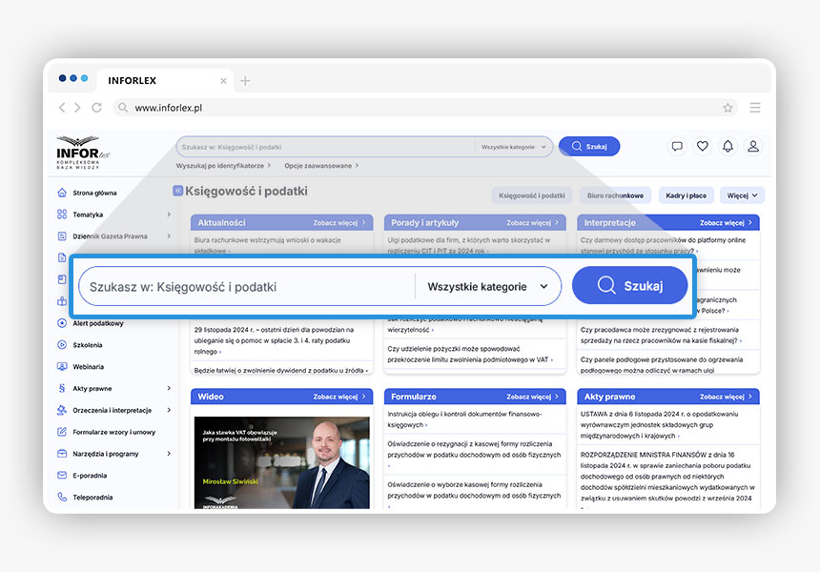Bookmark this page with the star icon
Screen dimensions: 820x572
click(728, 108)
